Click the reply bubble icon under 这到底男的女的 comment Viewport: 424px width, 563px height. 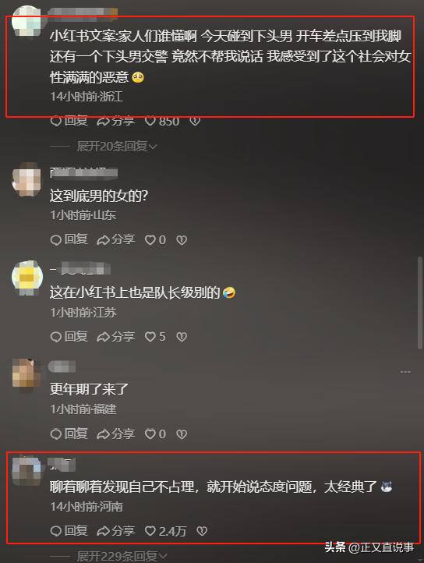coord(56,240)
